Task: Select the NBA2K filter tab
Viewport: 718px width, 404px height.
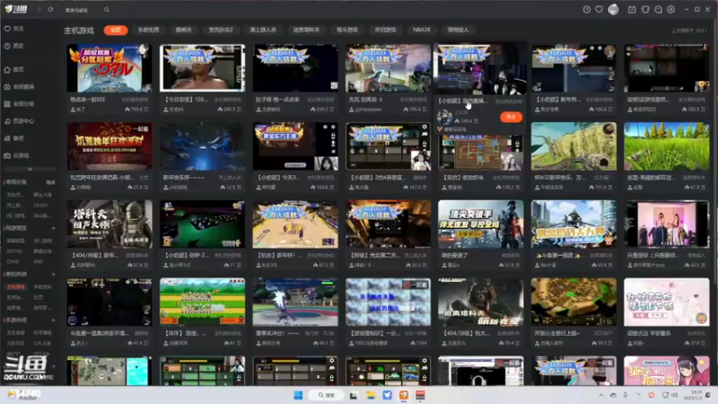Action: click(x=422, y=30)
